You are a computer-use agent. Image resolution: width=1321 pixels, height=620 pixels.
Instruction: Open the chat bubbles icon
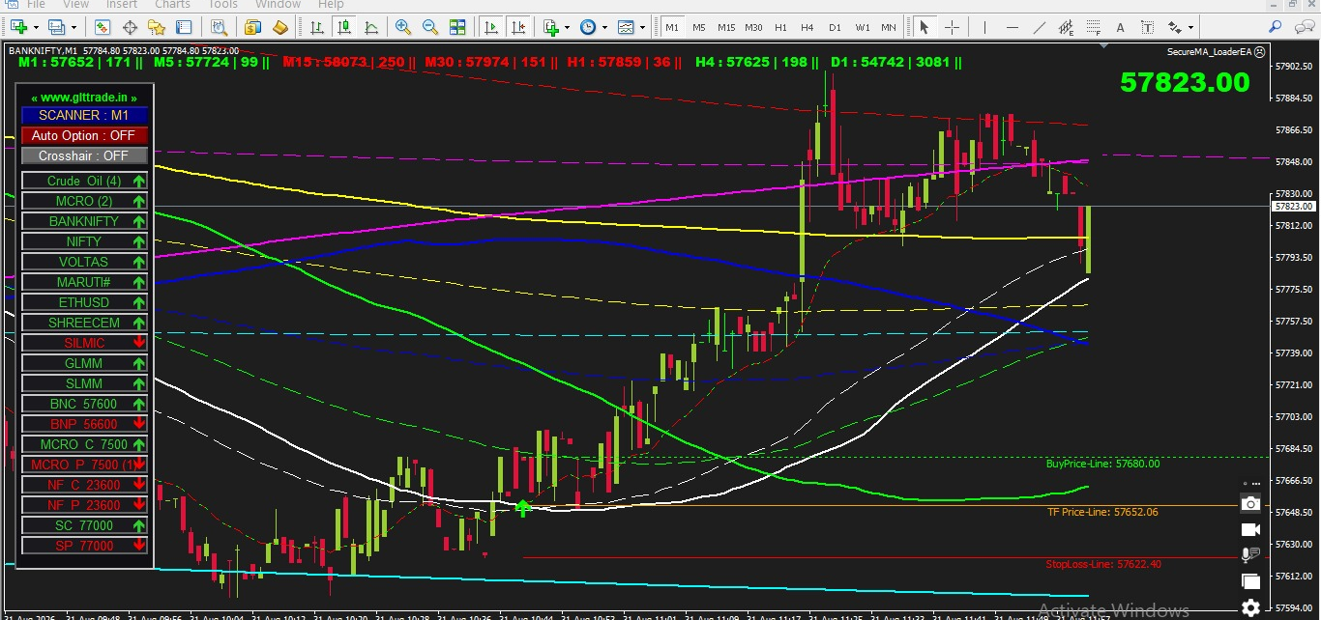[1304, 27]
